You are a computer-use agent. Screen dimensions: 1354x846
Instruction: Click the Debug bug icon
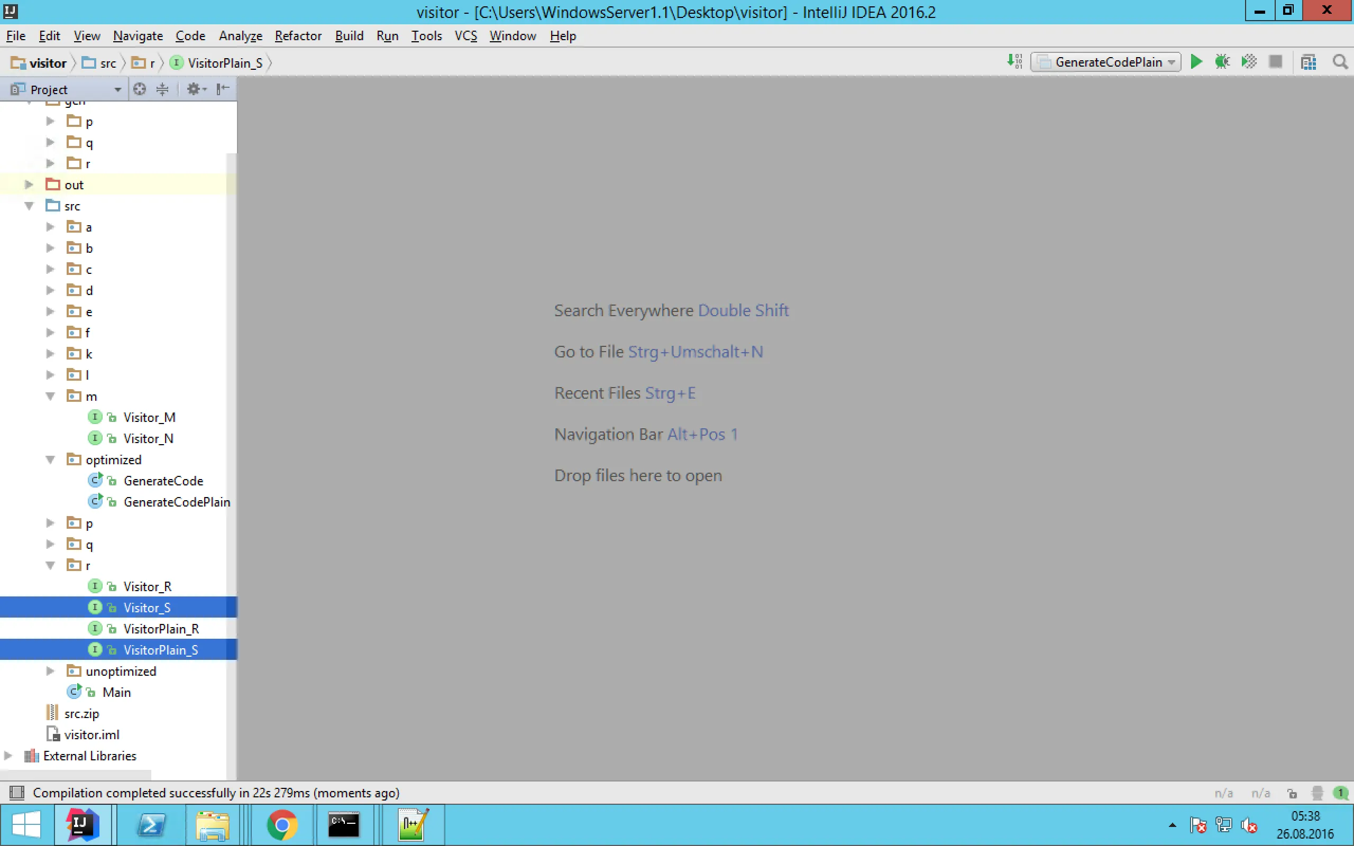pos(1222,61)
